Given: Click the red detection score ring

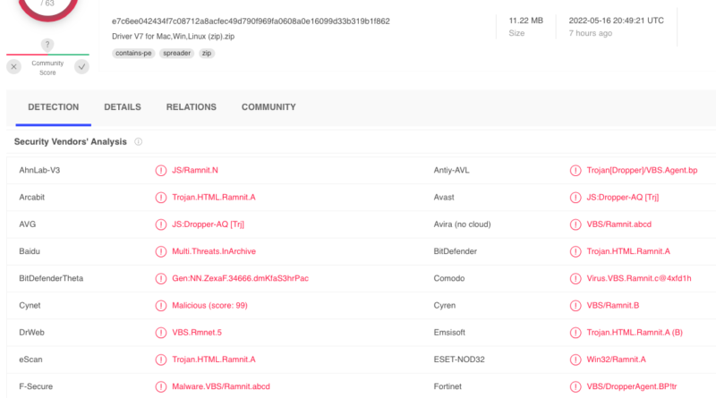Looking at the screenshot, I should point(47,9).
